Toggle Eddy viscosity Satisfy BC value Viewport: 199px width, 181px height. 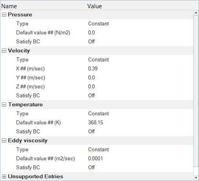pos(140,168)
